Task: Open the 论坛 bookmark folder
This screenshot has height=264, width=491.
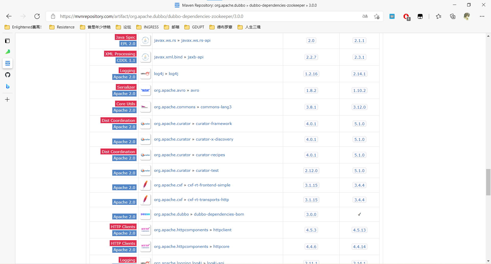Action: 124,27
